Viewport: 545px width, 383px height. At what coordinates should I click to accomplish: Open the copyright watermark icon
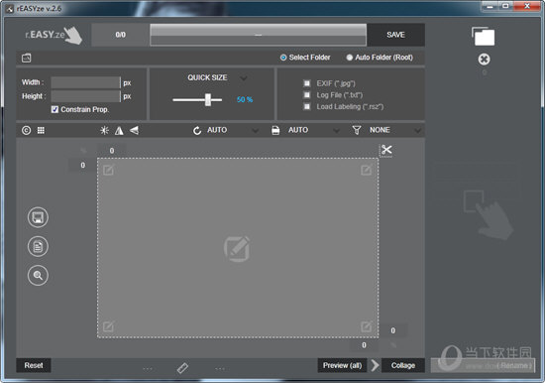coord(26,130)
